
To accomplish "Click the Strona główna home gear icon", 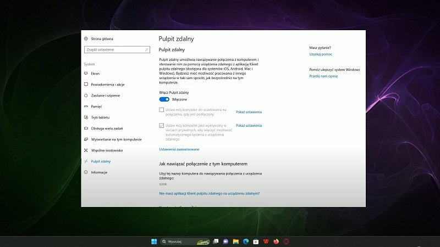I will coord(86,38).
